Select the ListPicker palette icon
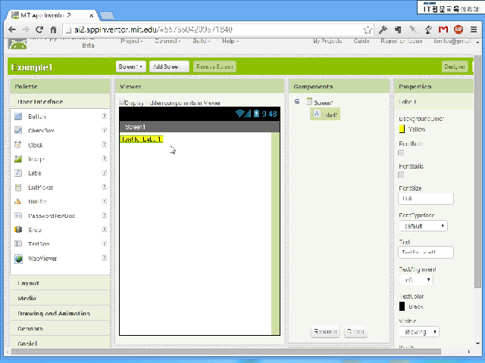 (x=18, y=188)
